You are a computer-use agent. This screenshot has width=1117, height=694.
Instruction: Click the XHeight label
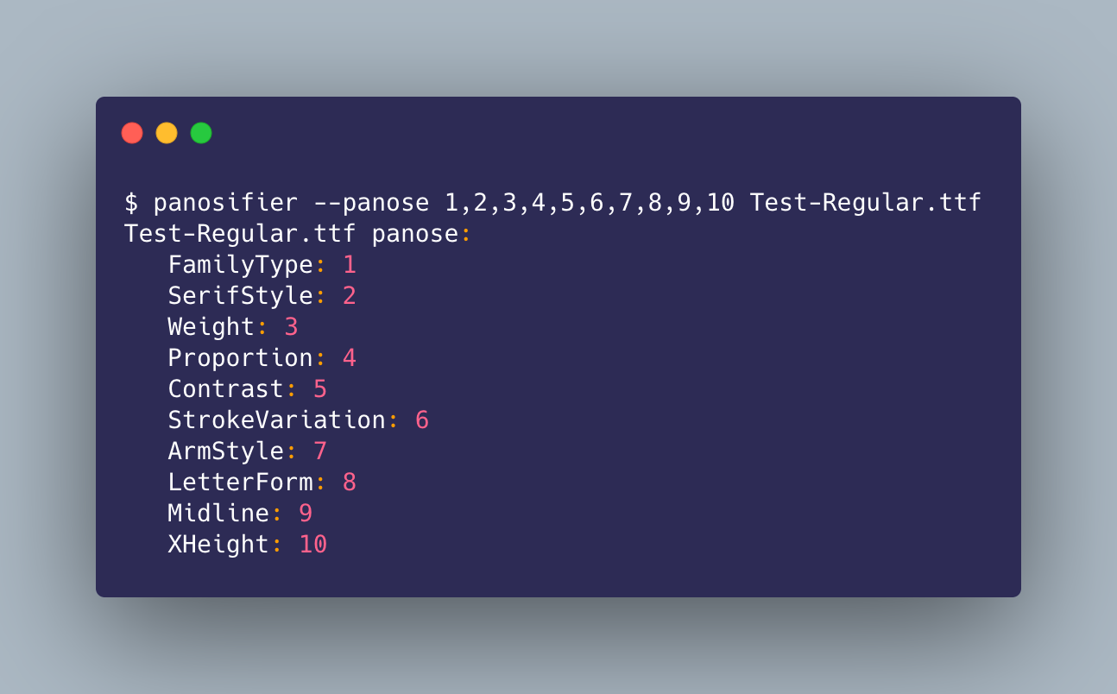point(218,545)
